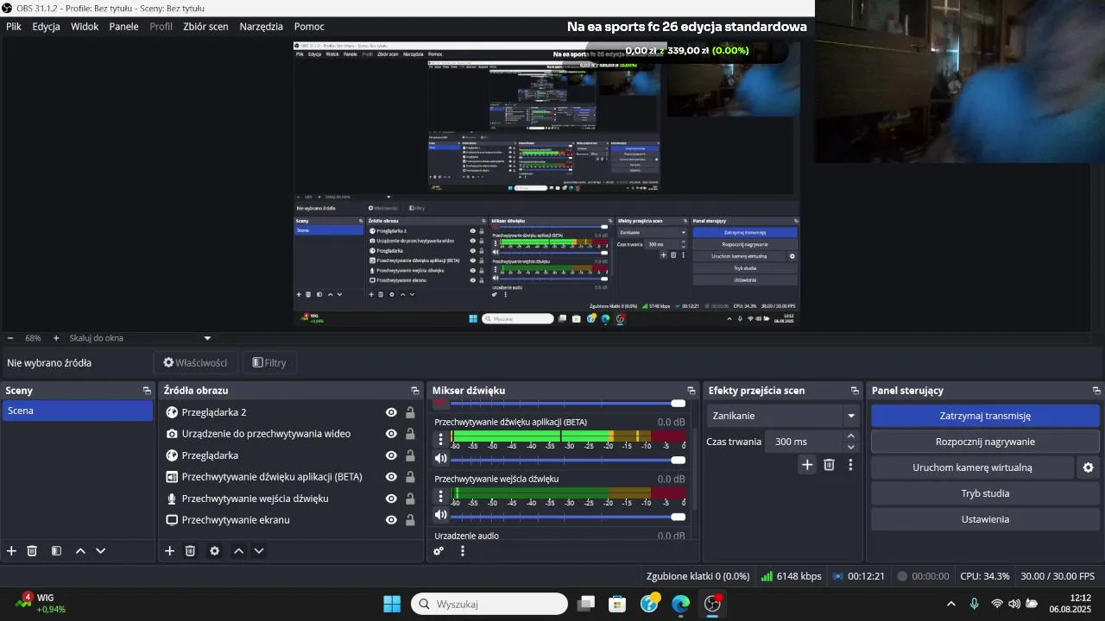Decrease Czas trwania with down arrow
Viewport: 1105px width, 621px height.
click(x=850, y=447)
